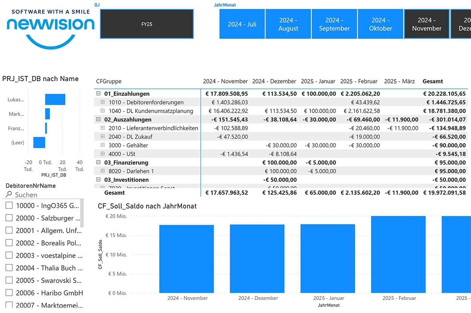Click the 2025 - Januar column header
Screen dimensions: 471x313
click(x=318, y=81)
